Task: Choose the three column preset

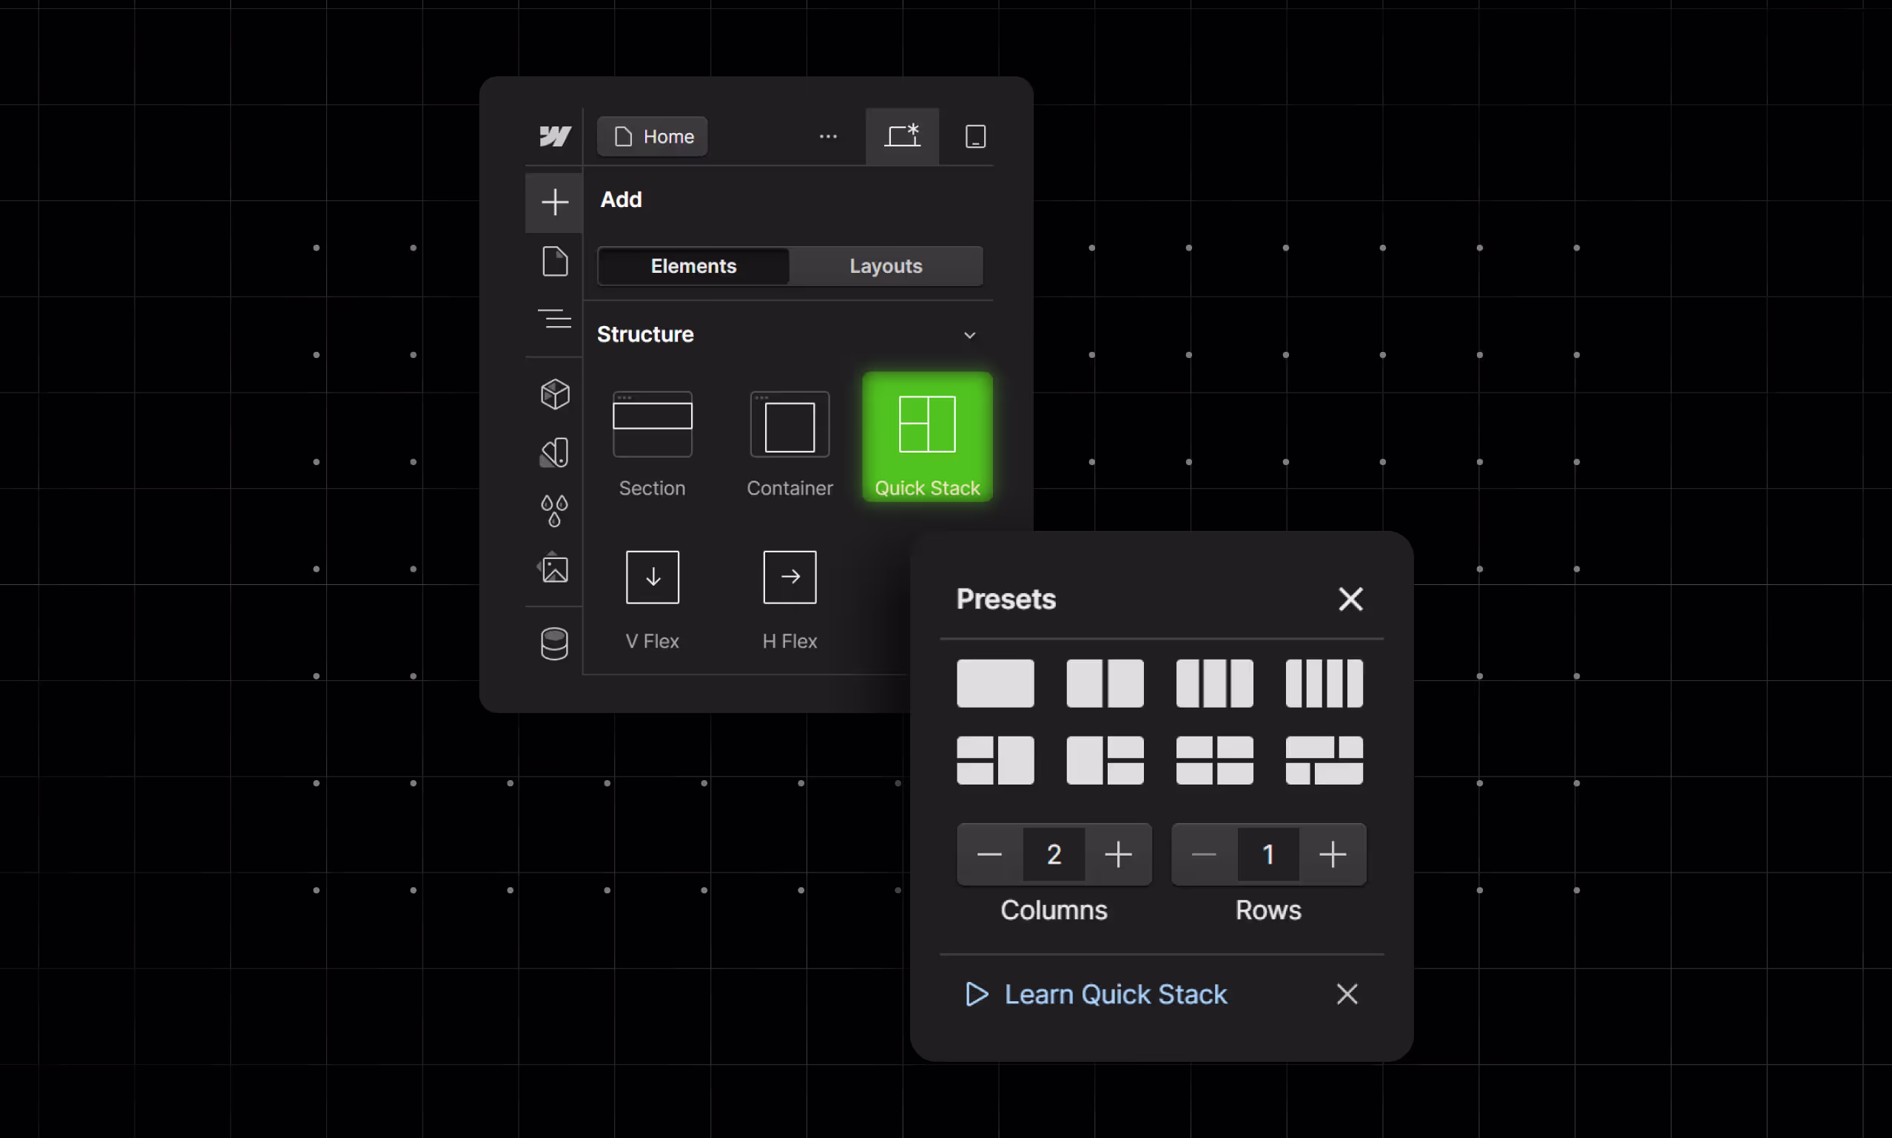Action: (x=1214, y=683)
